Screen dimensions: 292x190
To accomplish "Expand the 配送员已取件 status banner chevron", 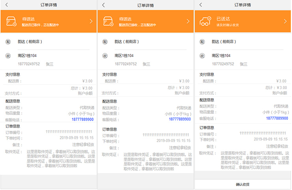I will 91,21.
